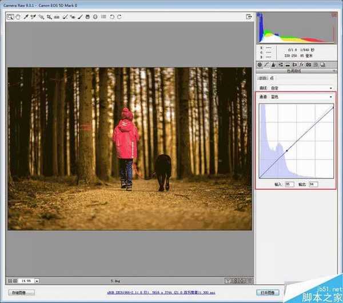The height and width of the screenshot is (303, 343).
Task: Rotate image clockwise
Action: [x=119, y=17]
